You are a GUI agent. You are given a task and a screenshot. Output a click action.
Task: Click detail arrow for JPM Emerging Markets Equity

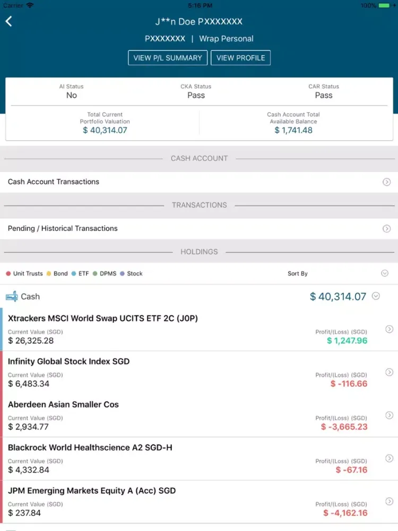pyautogui.click(x=390, y=501)
